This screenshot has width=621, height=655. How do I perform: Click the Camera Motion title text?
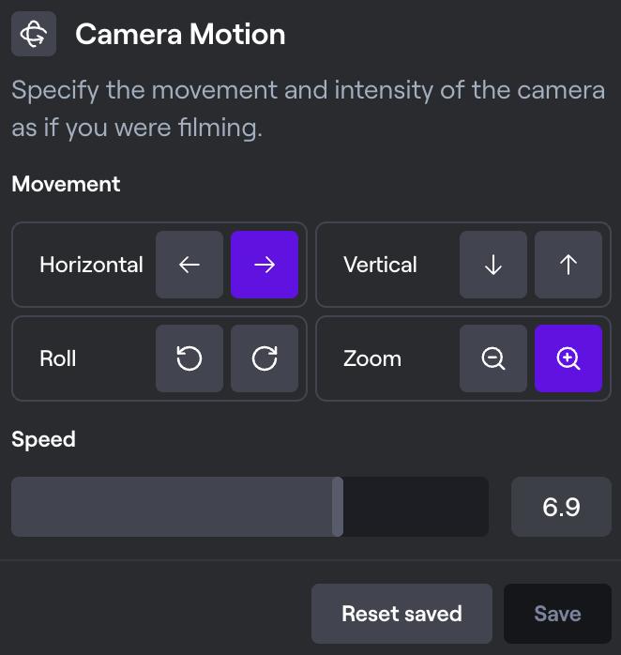(x=180, y=35)
